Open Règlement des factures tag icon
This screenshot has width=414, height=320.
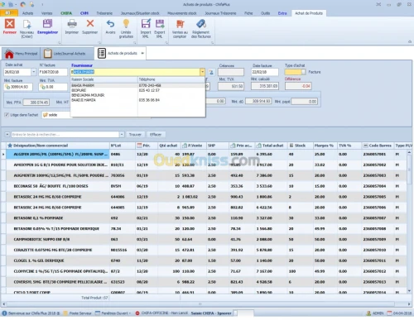click(201, 24)
